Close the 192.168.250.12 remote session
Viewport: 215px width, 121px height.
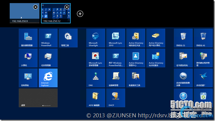pyautogui.click(x=67, y=7)
